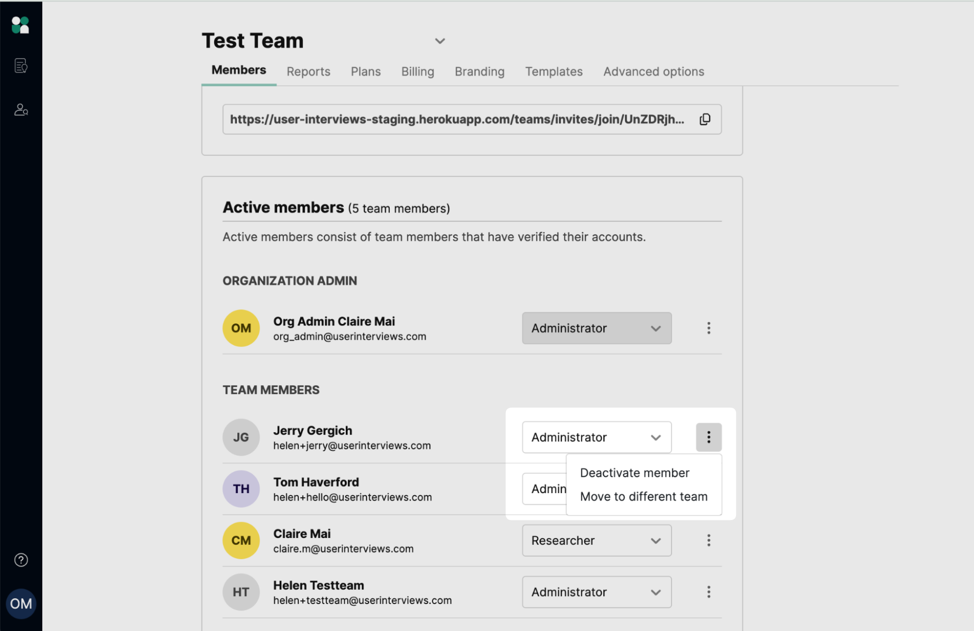Viewport: 974px width, 631px height.
Task: Open more options for Helen Testteam
Action: coord(709,592)
